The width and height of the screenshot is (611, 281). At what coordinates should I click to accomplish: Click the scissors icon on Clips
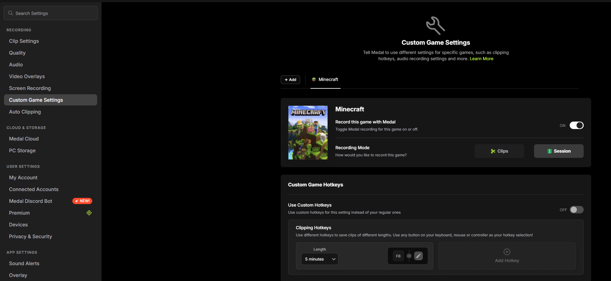coord(493,151)
